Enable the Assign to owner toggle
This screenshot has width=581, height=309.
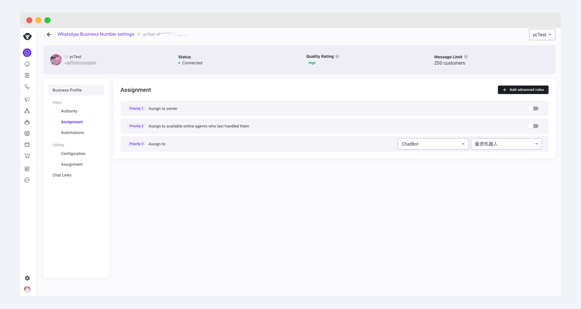533,109
